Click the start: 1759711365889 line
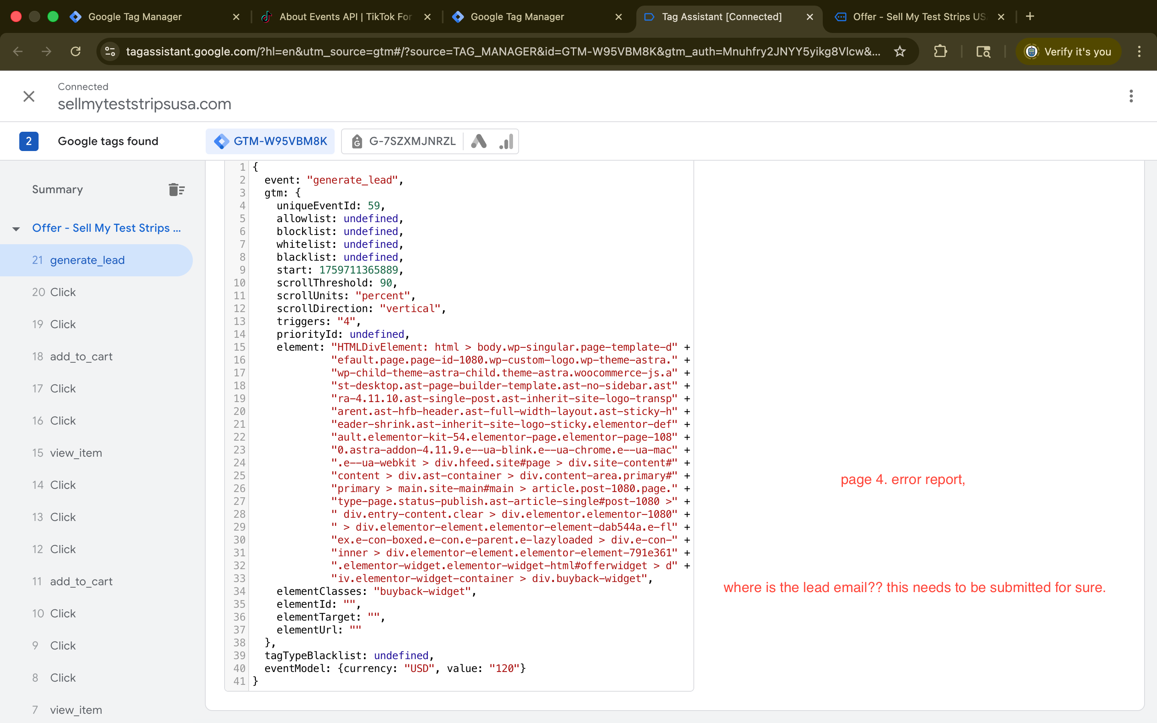This screenshot has width=1157, height=723. click(x=340, y=270)
